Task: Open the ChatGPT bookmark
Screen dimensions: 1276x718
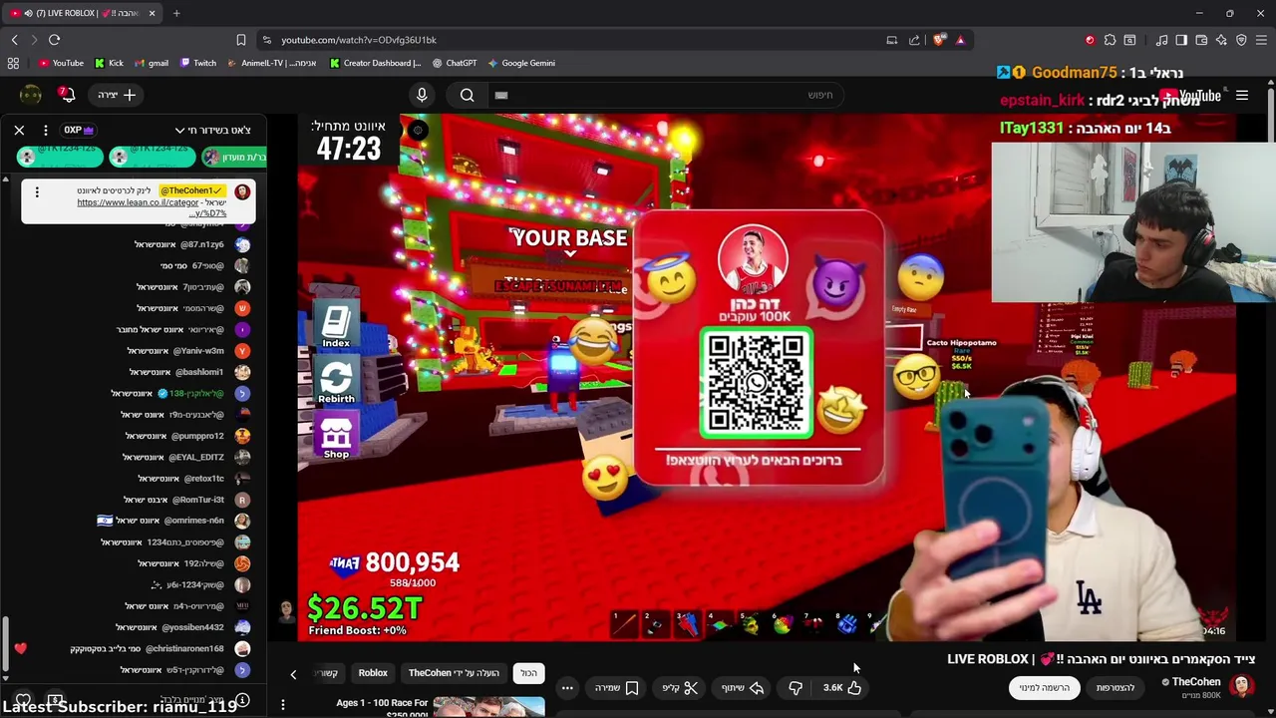Action: [454, 63]
